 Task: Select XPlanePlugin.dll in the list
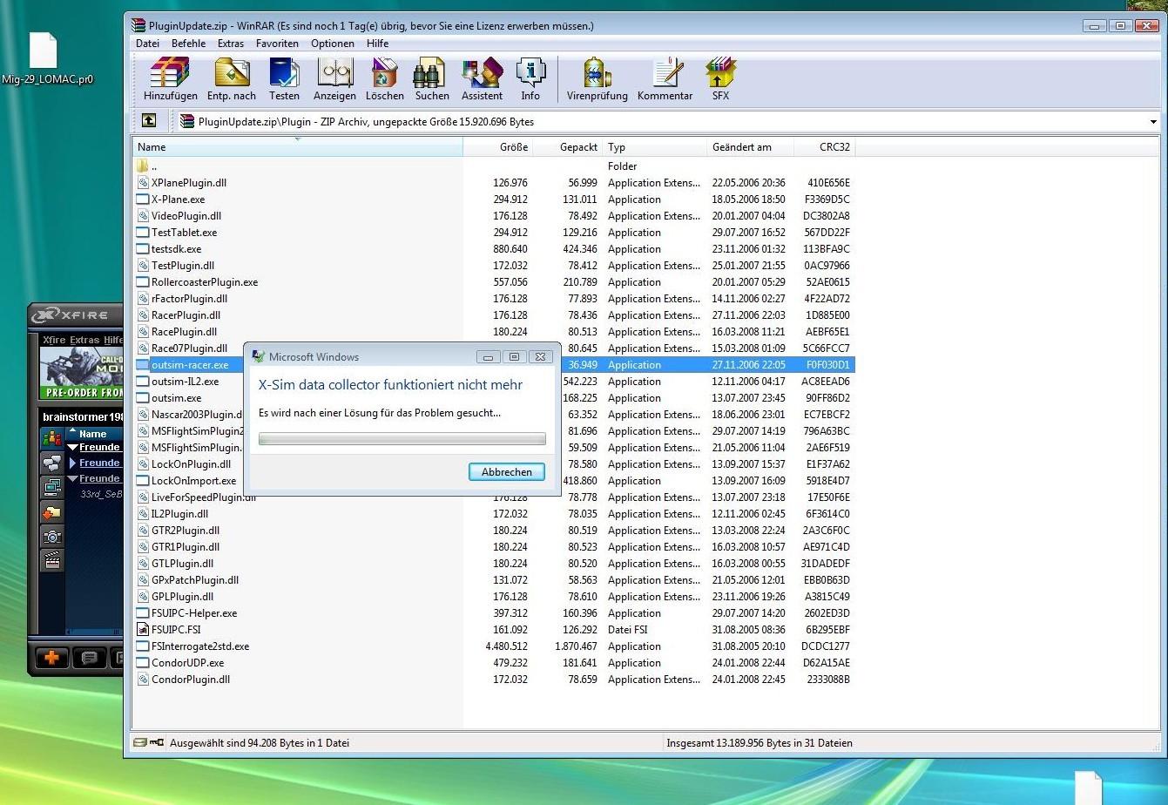click(494, 183)
